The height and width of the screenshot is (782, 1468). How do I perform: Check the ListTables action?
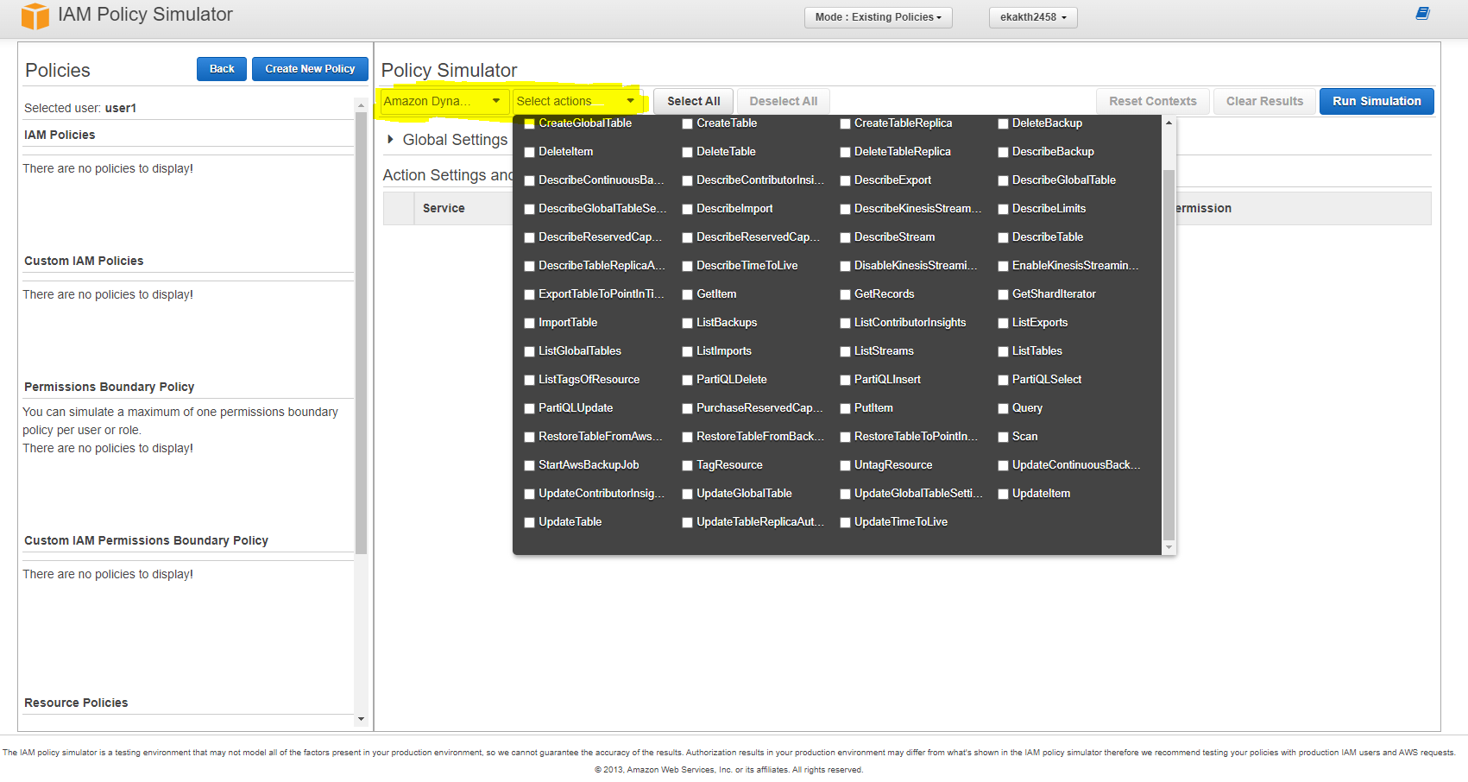click(1004, 352)
